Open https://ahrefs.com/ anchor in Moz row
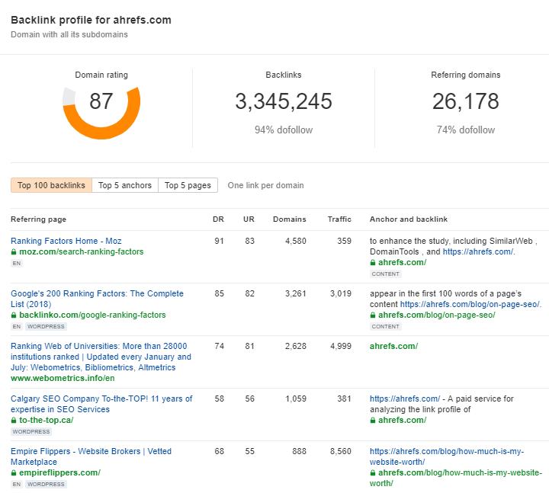 click(x=478, y=251)
